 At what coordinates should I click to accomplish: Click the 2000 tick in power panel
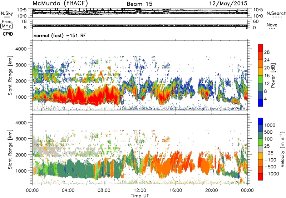pos(21,81)
